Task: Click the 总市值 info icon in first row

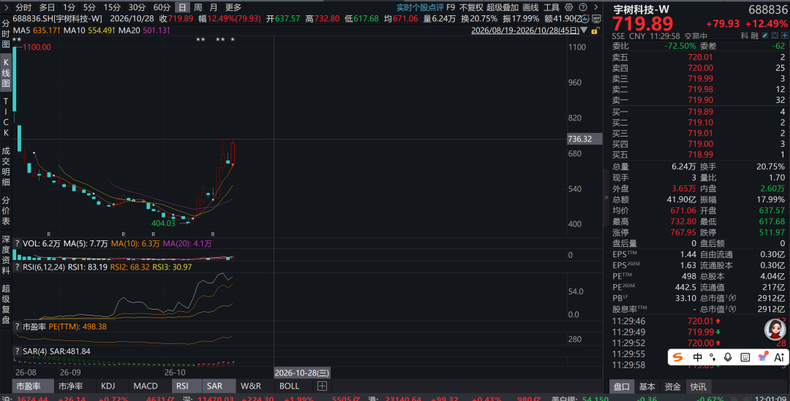Action: pos(732,298)
